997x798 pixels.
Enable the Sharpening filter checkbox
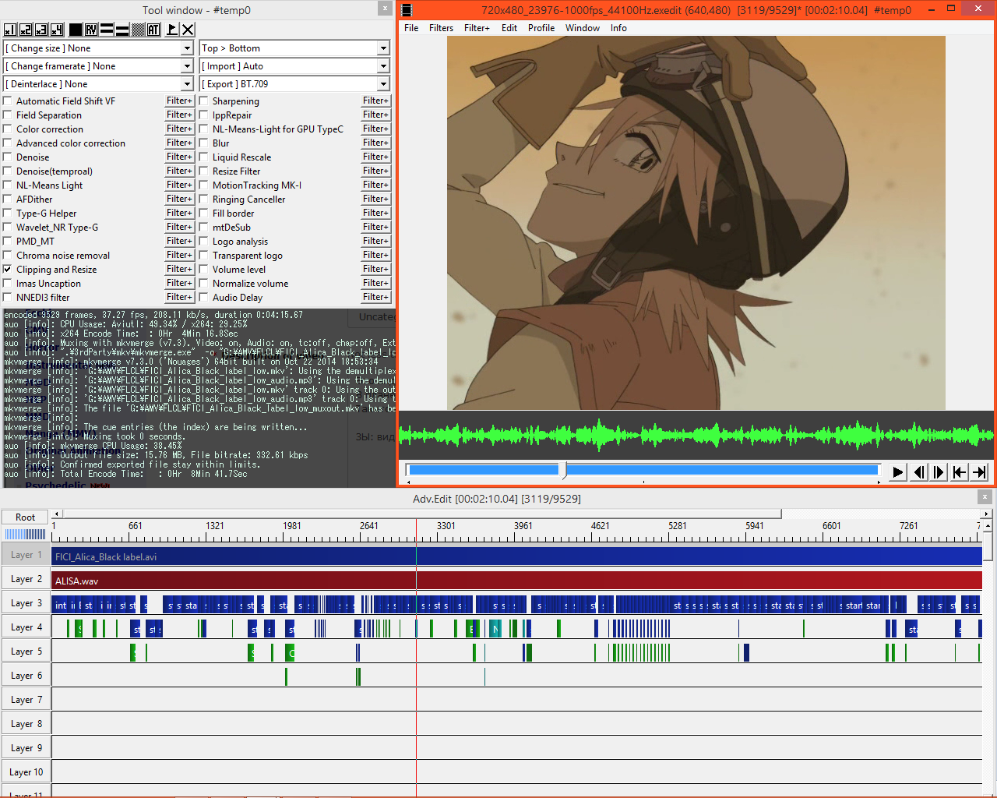tap(204, 101)
